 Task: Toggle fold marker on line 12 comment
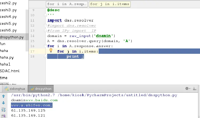pos(45,25)
